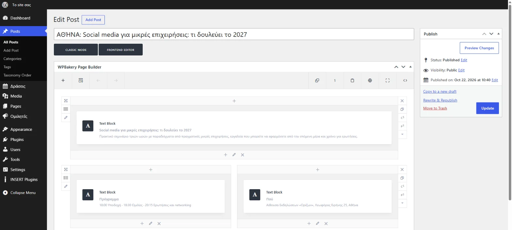
Task: Click the post title input field
Action: click(234, 34)
